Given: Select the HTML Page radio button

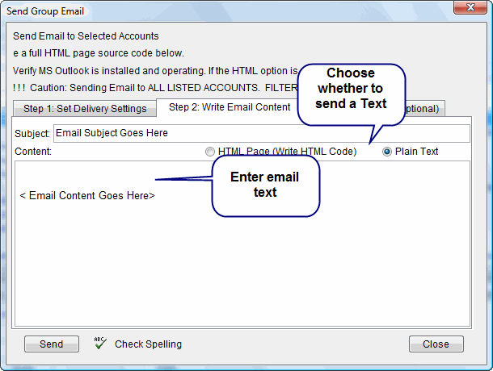Looking at the screenshot, I should click(209, 152).
